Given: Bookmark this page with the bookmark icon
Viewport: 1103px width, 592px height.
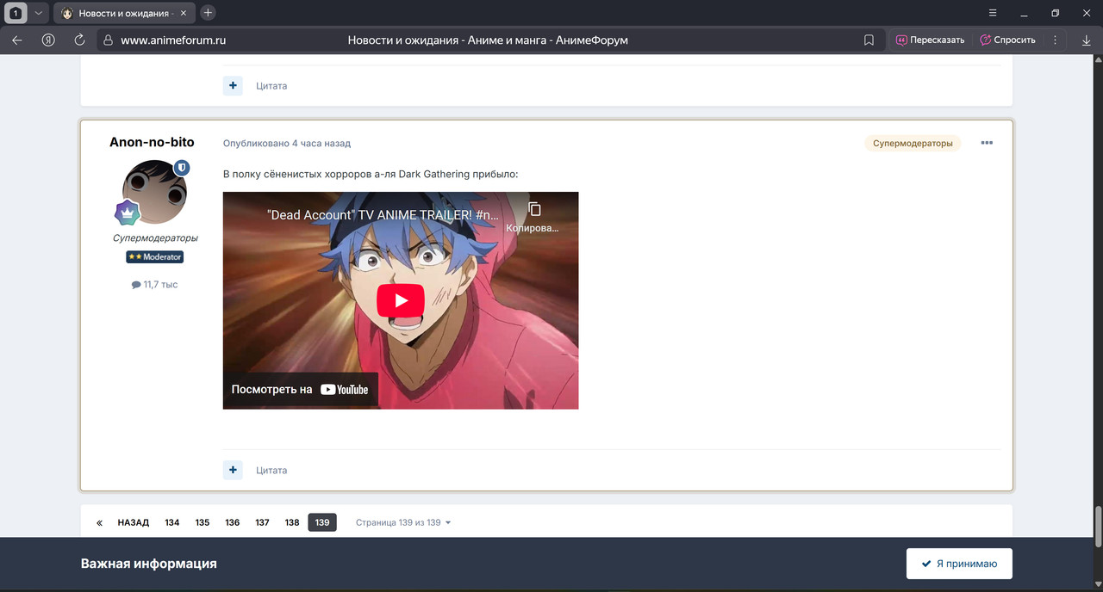Looking at the screenshot, I should pos(869,40).
